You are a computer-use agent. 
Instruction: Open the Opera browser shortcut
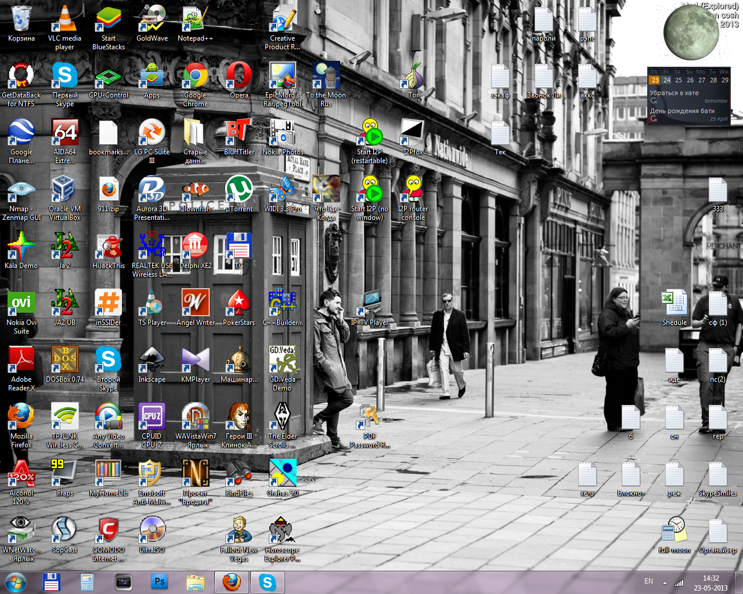(239, 81)
